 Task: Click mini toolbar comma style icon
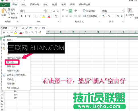pos(40,28)
